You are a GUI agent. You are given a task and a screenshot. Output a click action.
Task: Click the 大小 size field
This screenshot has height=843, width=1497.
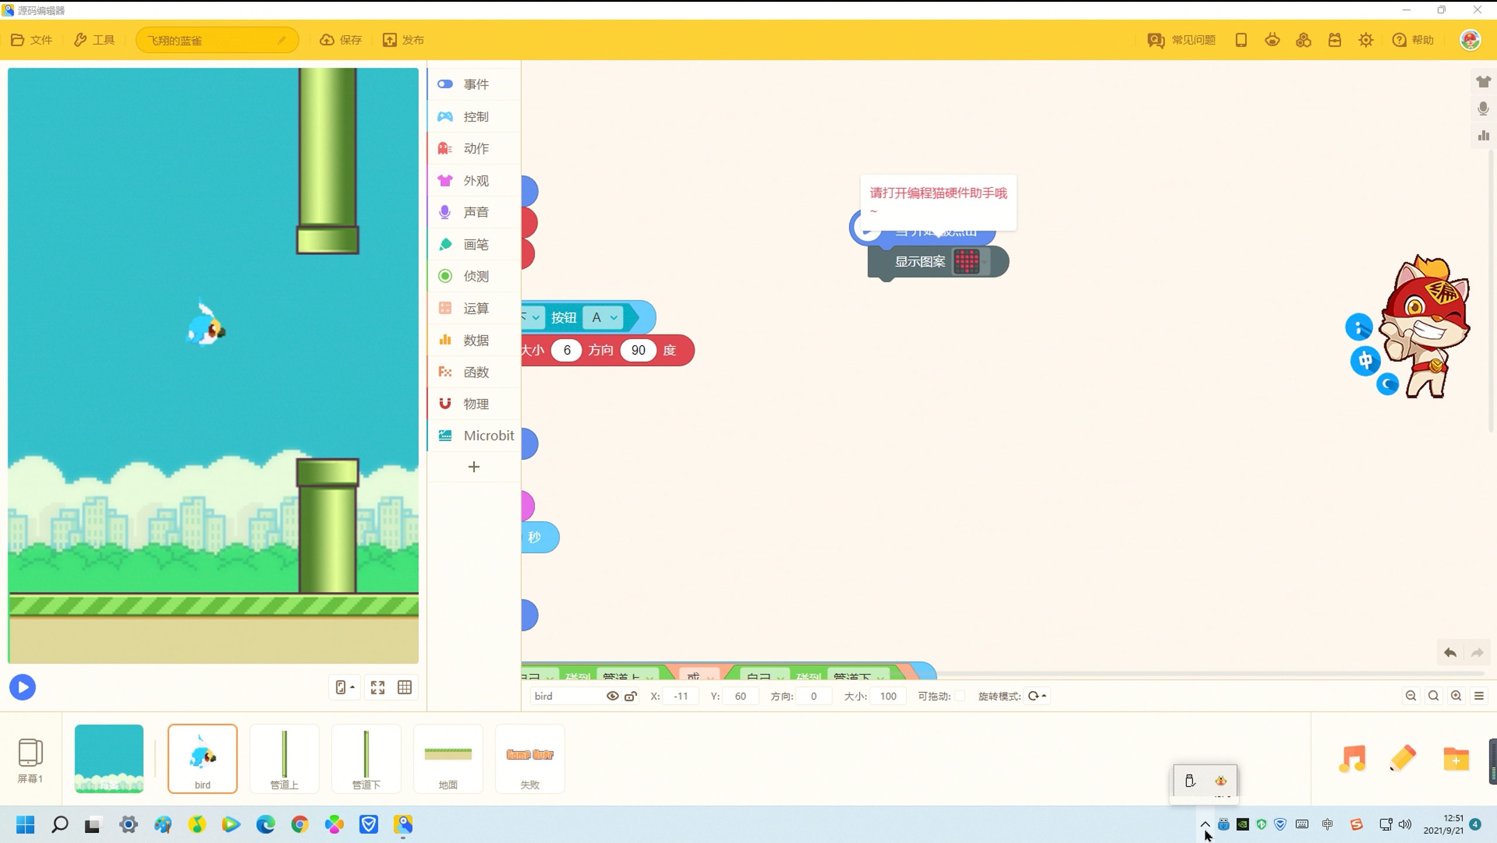(x=888, y=696)
